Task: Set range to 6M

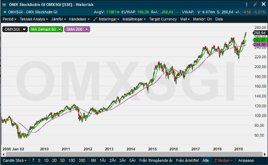Action: tap(93, 161)
